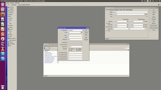Open Radius from the sidebar
The height and width of the screenshot is (90, 161).
[11, 35]
